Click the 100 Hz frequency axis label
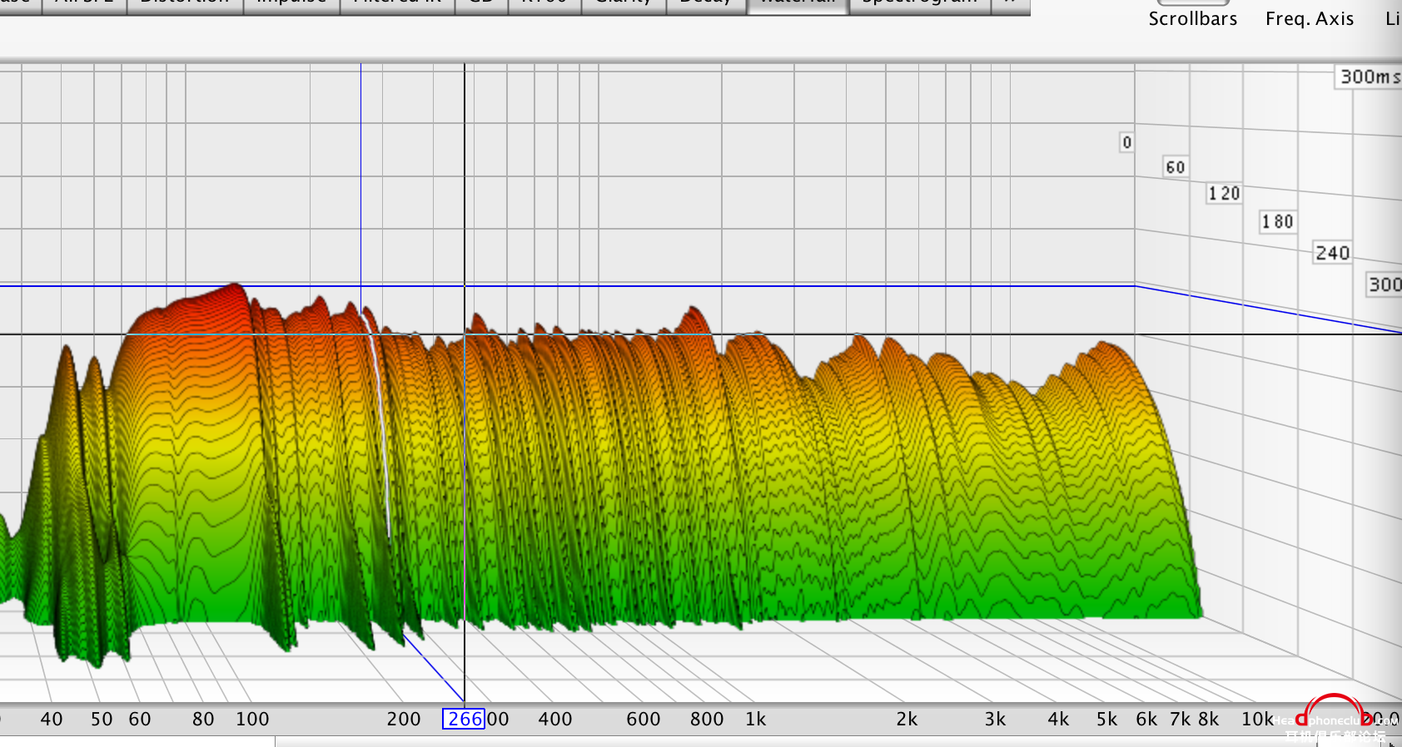This screenshot has height=747, width=1402. (252, 719)
